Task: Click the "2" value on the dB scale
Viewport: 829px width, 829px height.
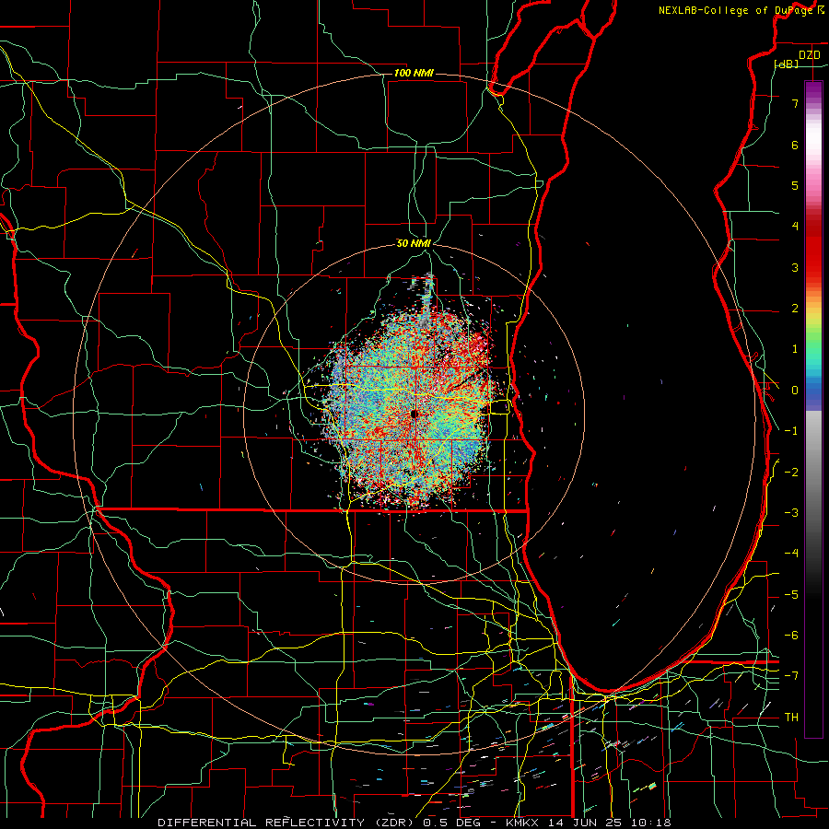Action: (x=795, y=309)
